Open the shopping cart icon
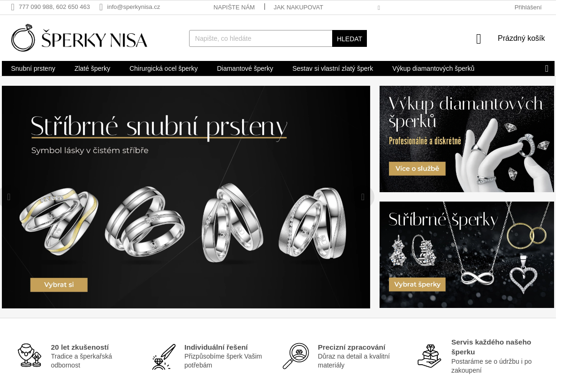This screenshot has width=563, height=375. [479, 39]
